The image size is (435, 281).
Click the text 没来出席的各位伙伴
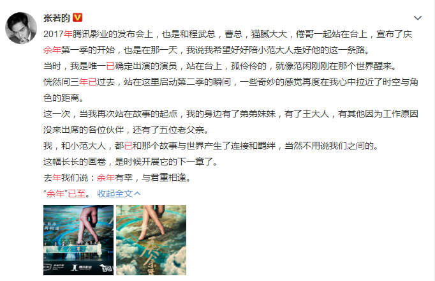(x=84, y=130)
